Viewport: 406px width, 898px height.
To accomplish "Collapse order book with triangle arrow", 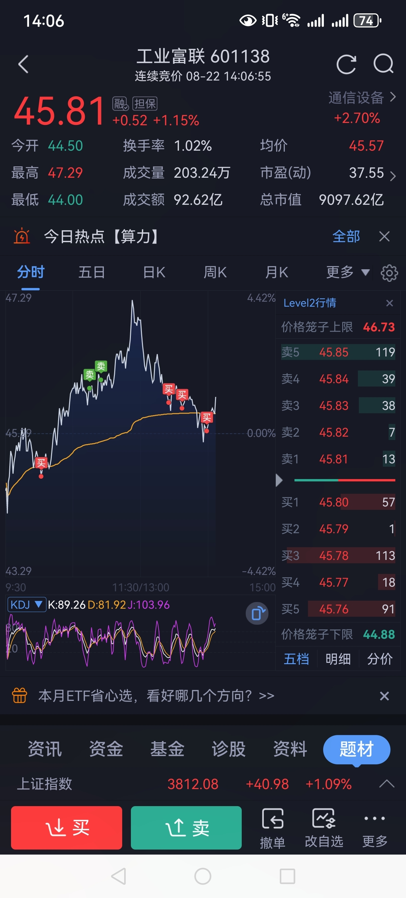I will pos(279,480).
